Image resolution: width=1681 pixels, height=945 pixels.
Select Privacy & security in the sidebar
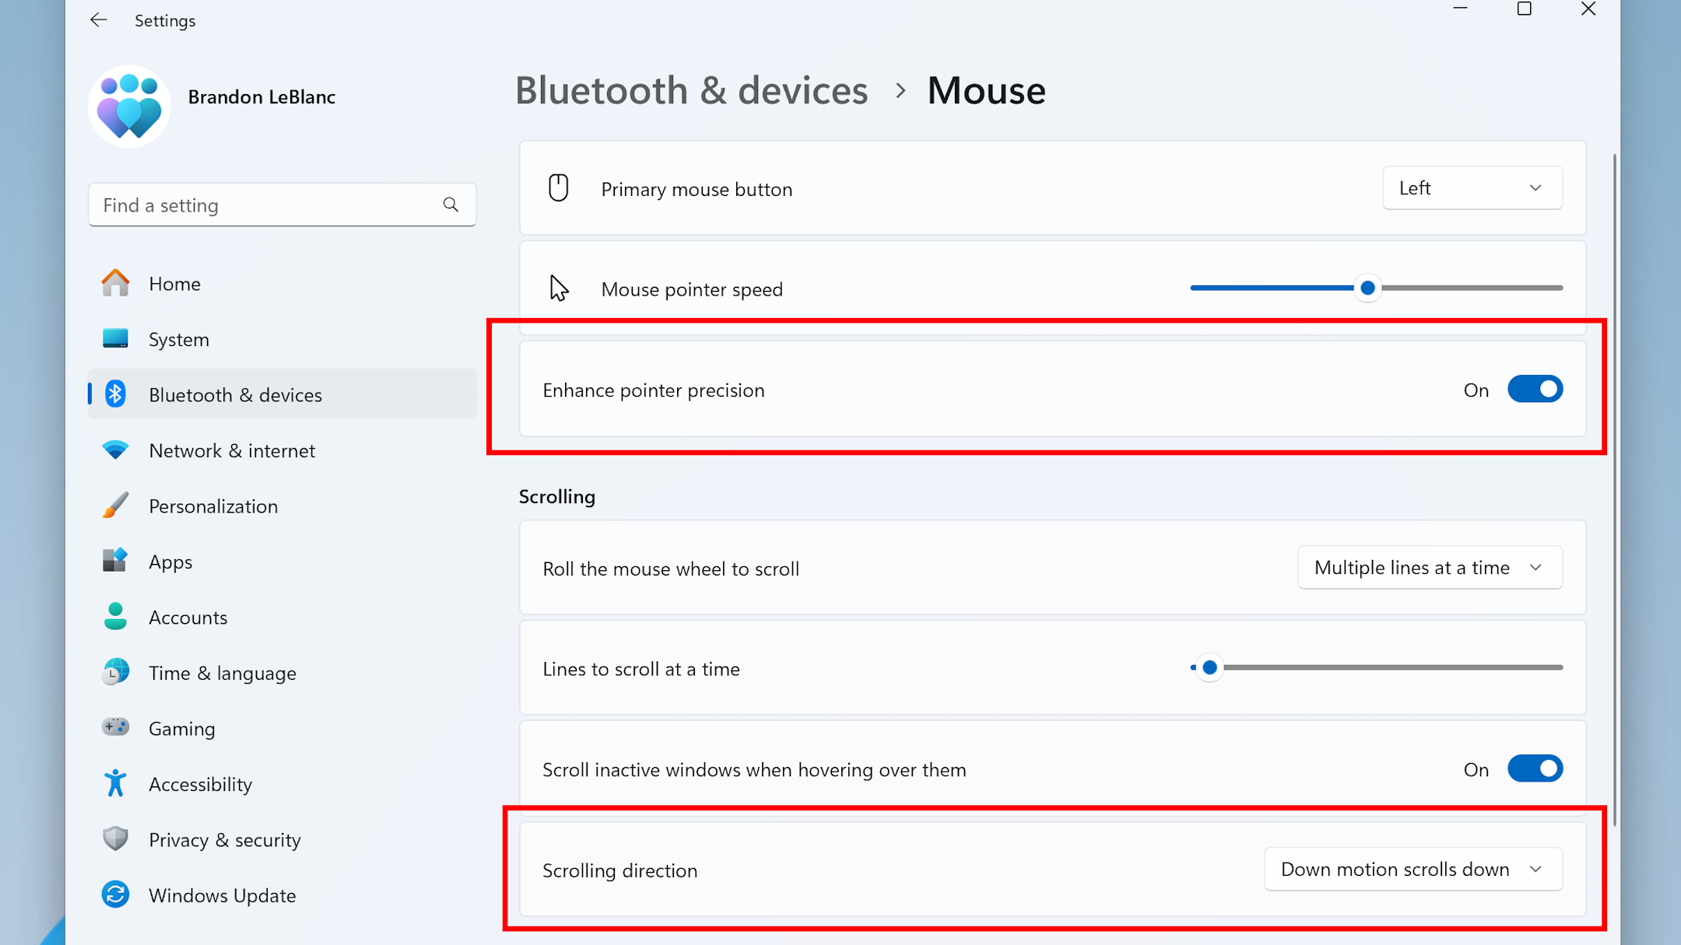pyautogui.click(x=115, y=839)
